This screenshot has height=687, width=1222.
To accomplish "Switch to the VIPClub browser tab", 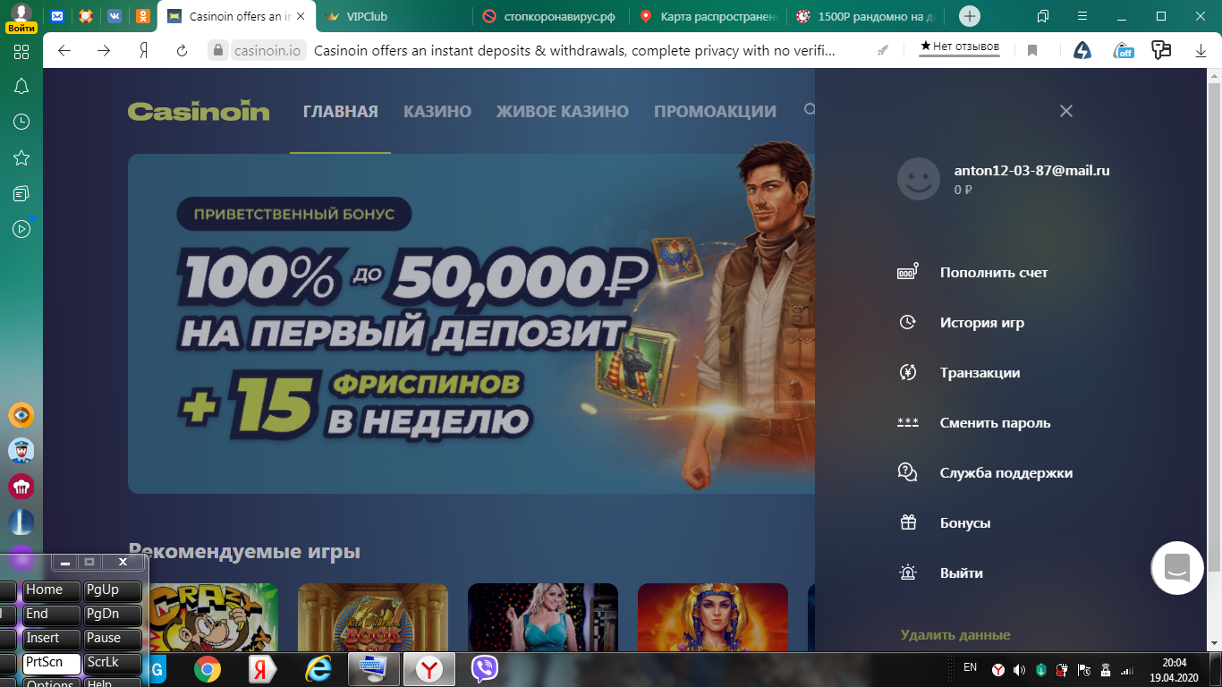I will tap(394, 16).
